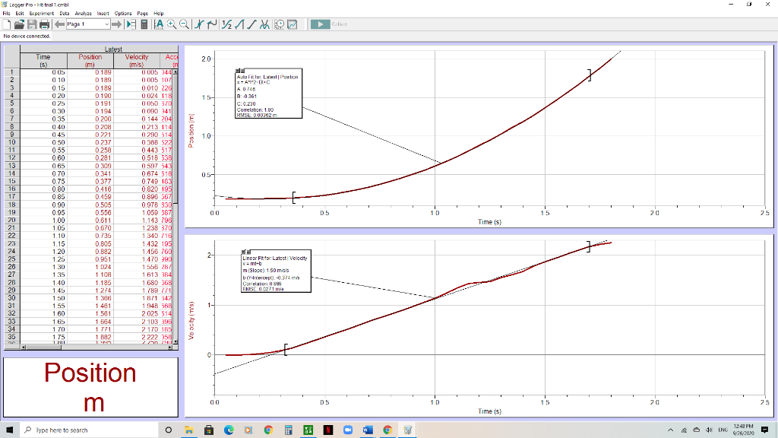This screenshot has height=438, width=778.
Task: Activate the Tangent tool
Action: 211,24
